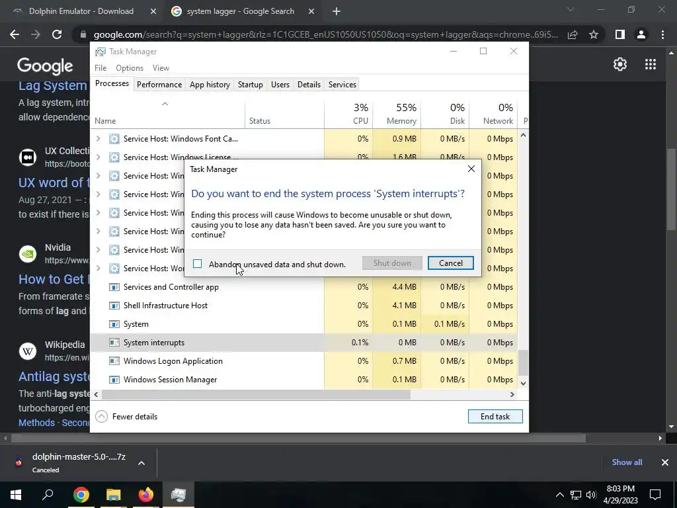
Task: Open taskbar Search
Action: [x=48, y=495]
